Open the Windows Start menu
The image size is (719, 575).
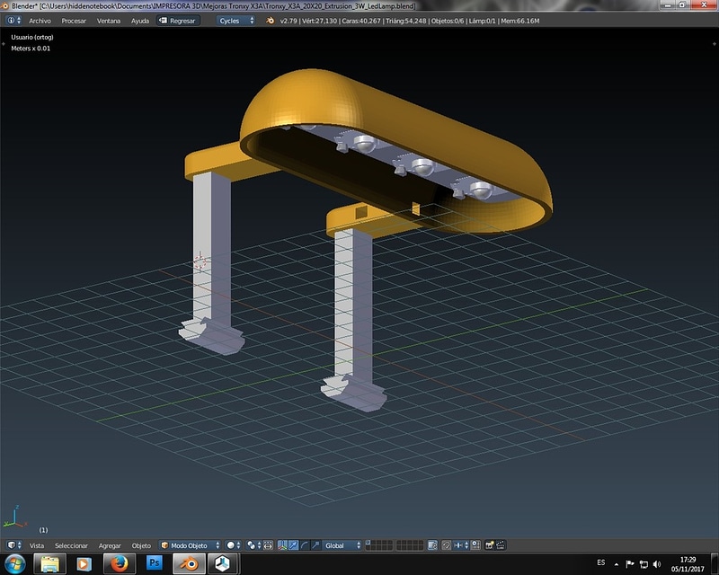pos(14,564)
